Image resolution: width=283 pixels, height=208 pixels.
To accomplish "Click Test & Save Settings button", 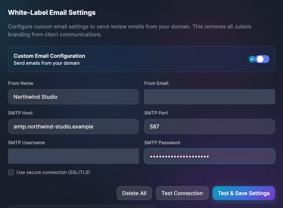I will pos(244,193).
